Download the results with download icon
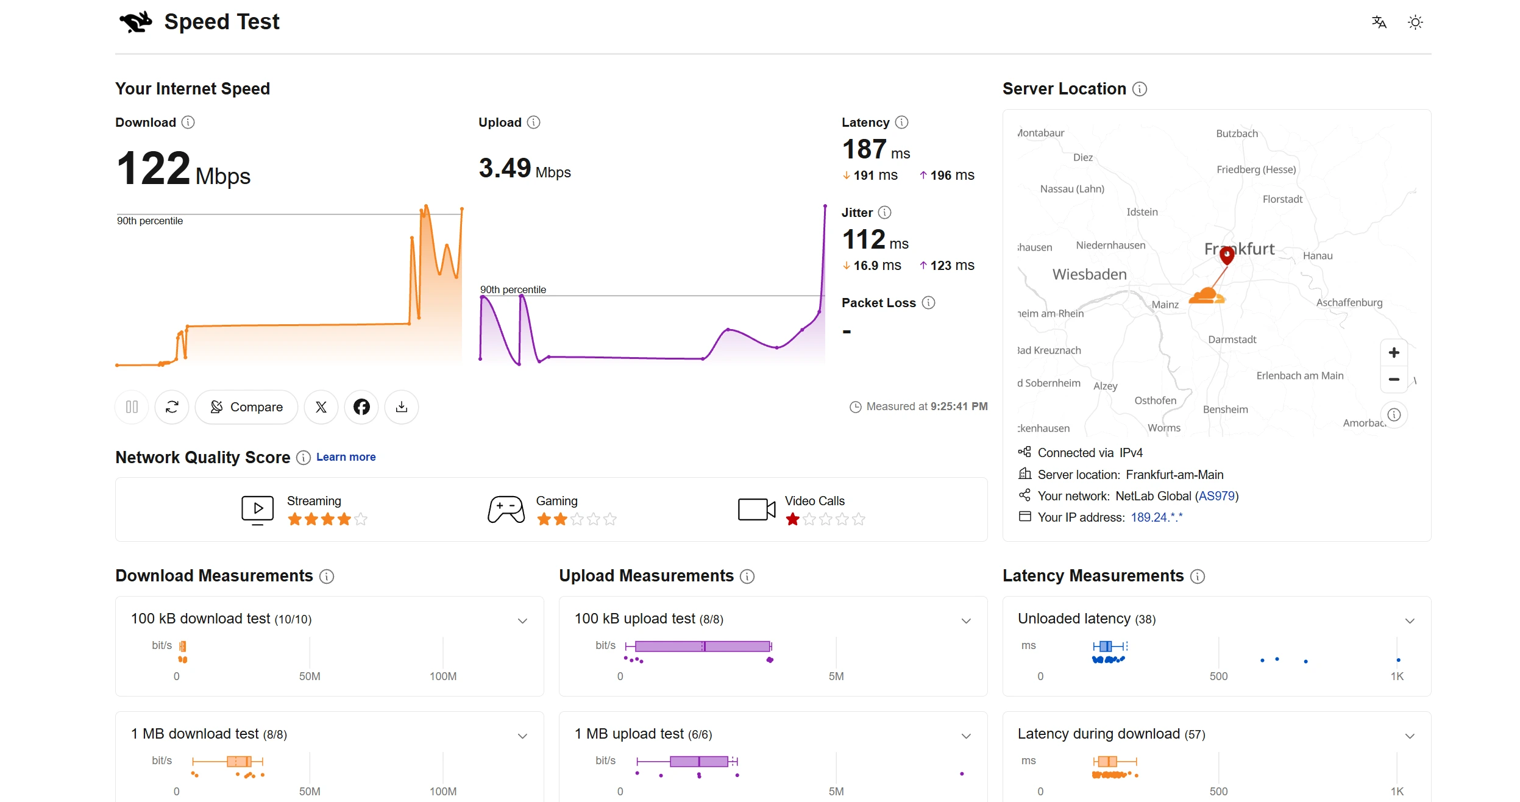 [x=402, y=406]
